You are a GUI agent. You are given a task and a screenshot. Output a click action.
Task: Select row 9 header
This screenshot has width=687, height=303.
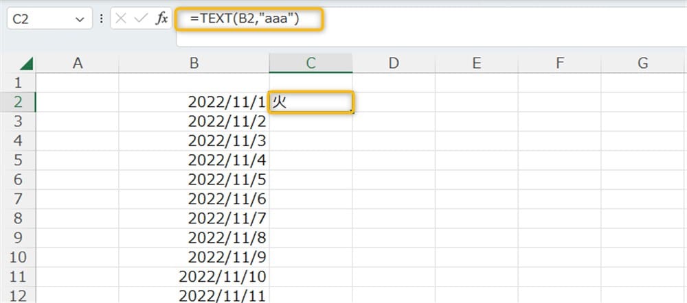click(x=18, y=239)
